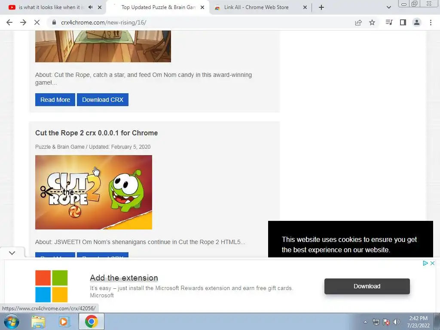This screenshot has width=440, height=330.
Task: Click the site lock icon
Action: tap(54, 22)
